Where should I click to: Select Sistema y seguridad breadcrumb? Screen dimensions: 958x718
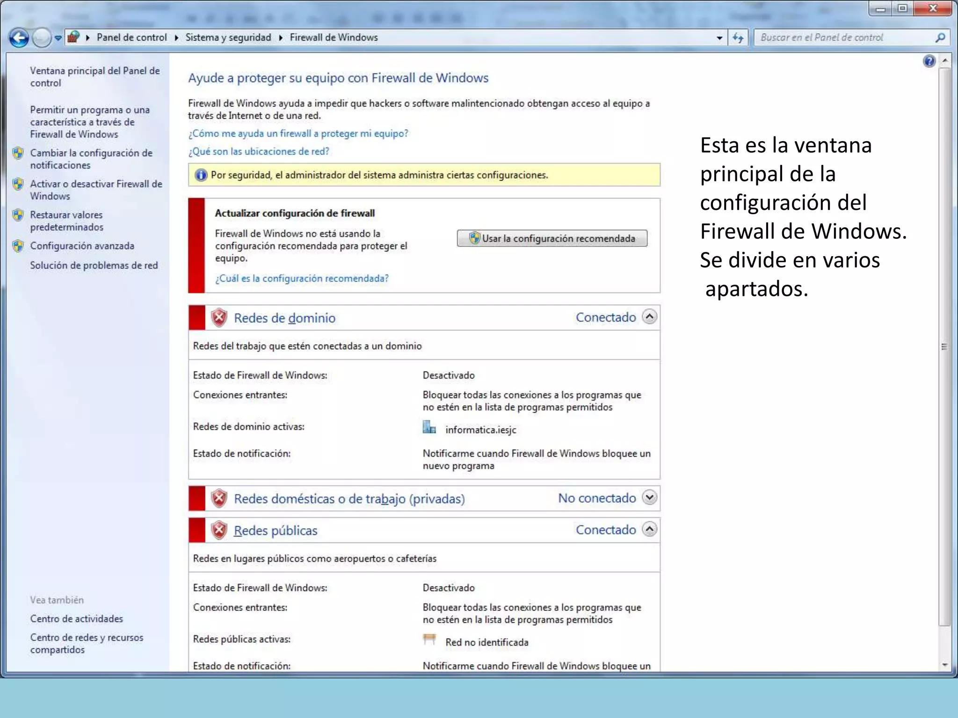228,37
